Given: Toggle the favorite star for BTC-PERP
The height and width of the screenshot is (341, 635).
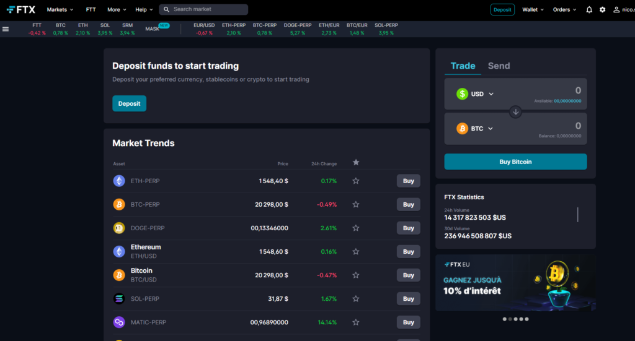Looking at the screenshot, I should (x=356, y=205).
